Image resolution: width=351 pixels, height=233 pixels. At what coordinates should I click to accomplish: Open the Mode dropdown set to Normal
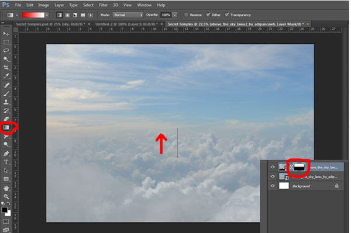128,15
